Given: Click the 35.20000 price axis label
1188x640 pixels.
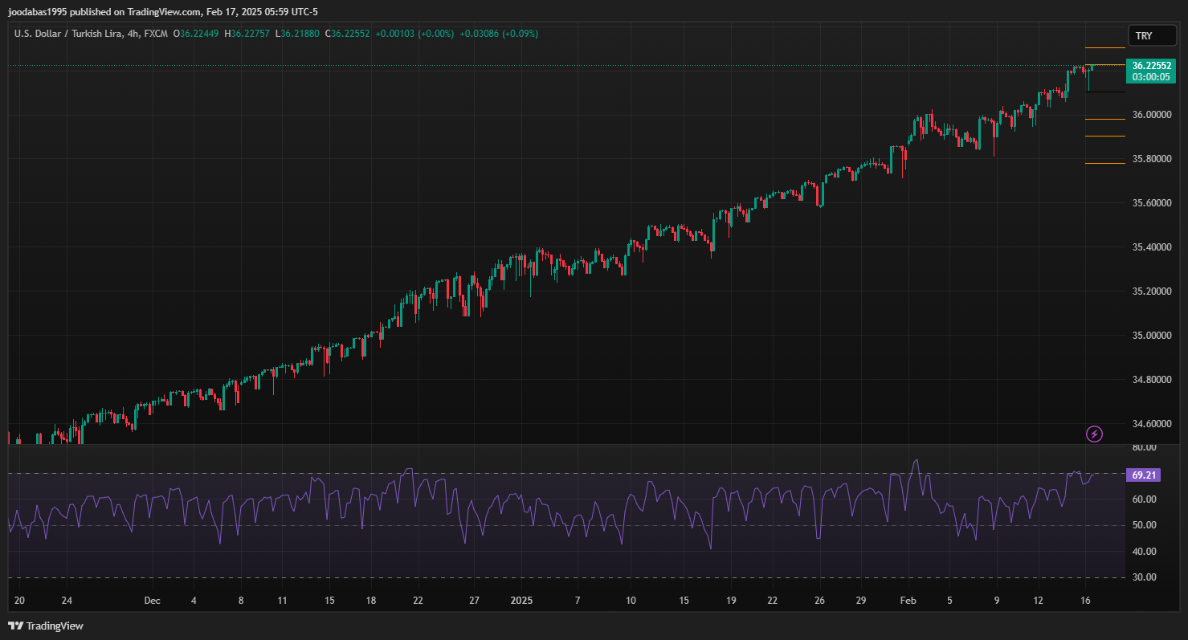Looking at the screenshot, I should pyautogui.click(x=1152, y=291).
